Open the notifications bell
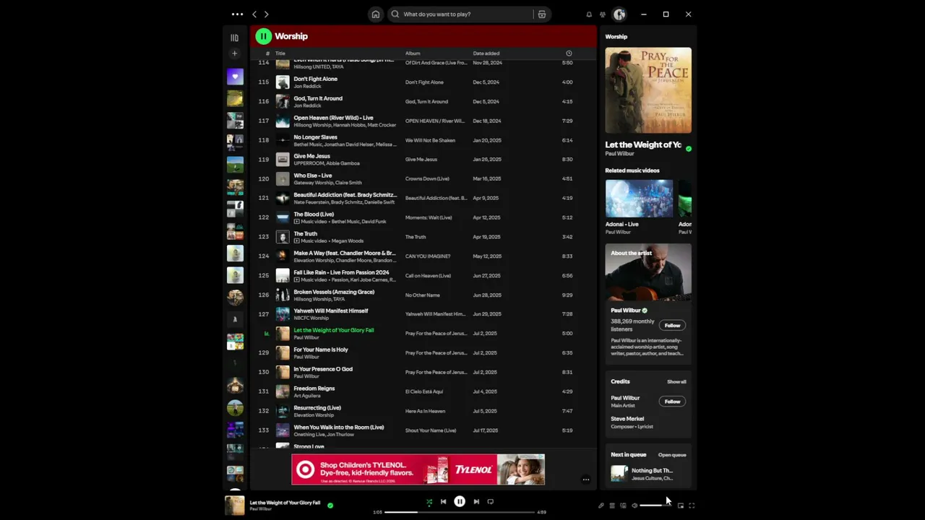Viewport: 925px width, 520px height. [589, 14]
